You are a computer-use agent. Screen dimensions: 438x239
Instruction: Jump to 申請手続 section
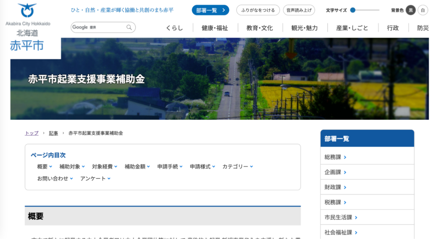[170, 166]
